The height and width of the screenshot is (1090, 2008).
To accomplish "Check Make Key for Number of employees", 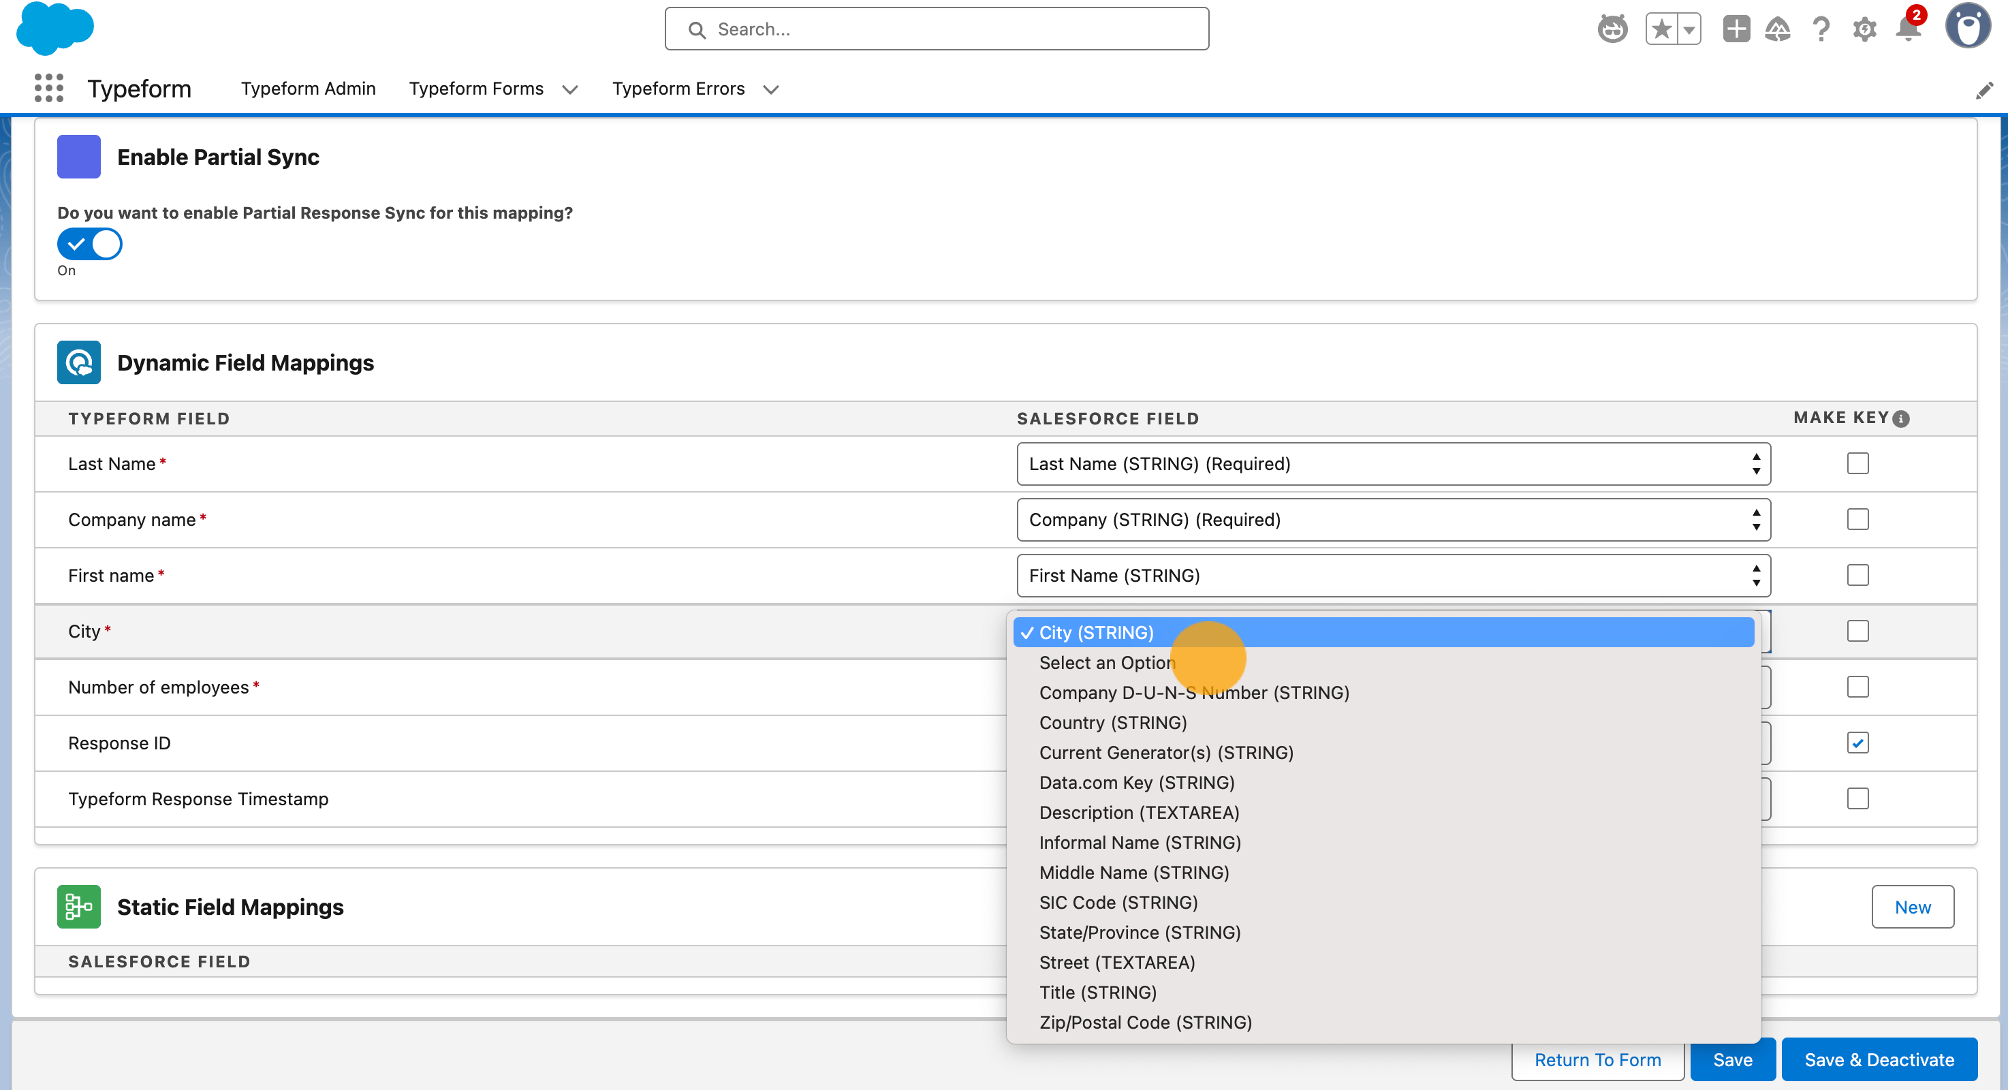I will 1857,687.
